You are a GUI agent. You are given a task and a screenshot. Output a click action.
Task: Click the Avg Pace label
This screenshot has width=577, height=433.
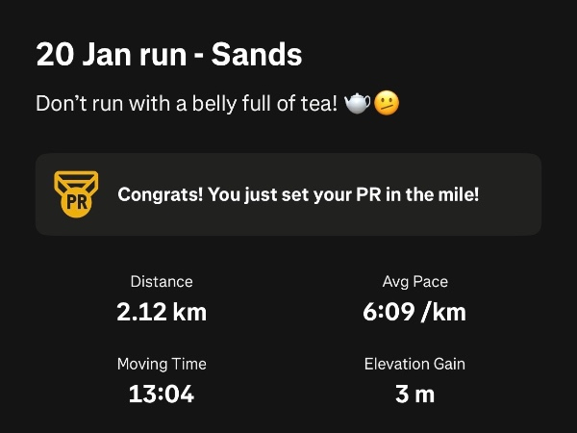(415, 282)
